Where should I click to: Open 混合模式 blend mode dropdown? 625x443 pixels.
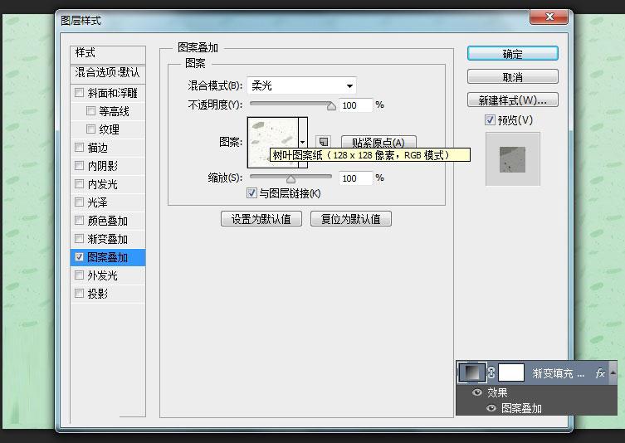302,85
